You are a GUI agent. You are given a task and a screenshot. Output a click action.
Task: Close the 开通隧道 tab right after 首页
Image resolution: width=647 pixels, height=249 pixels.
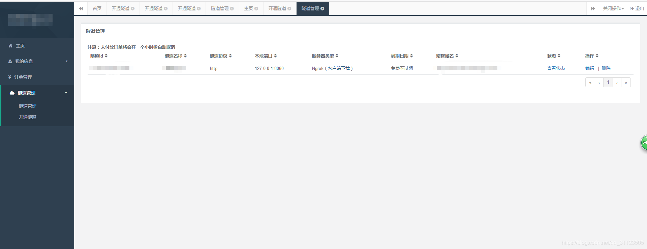tap(132, 9)
